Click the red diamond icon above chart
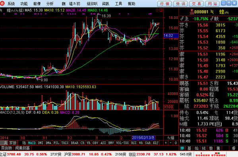238x157 pixels. [157, 10]
